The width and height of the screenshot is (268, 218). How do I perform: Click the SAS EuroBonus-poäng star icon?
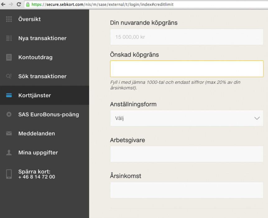pos(9,115)
